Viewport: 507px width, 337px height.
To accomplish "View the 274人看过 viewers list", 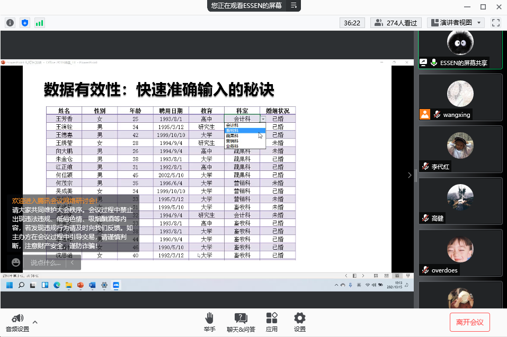I will (395, 23).
